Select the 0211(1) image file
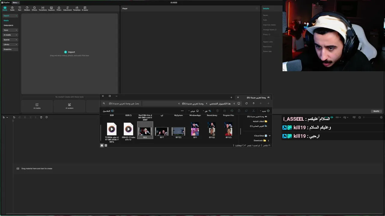The width and height of the screenshot is (385, 216). click(229, 129)
